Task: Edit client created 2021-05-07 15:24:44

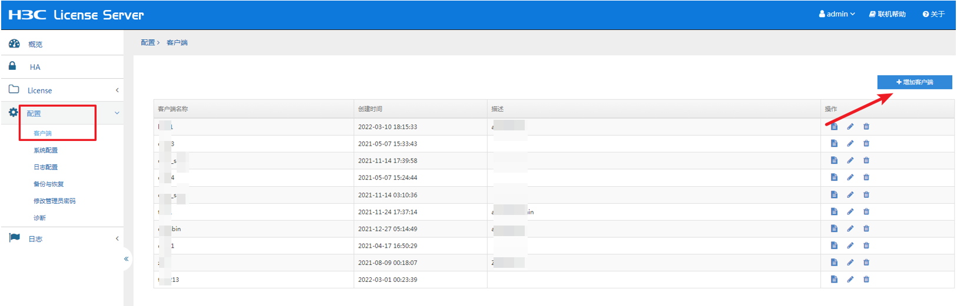Action: [850, 177]
